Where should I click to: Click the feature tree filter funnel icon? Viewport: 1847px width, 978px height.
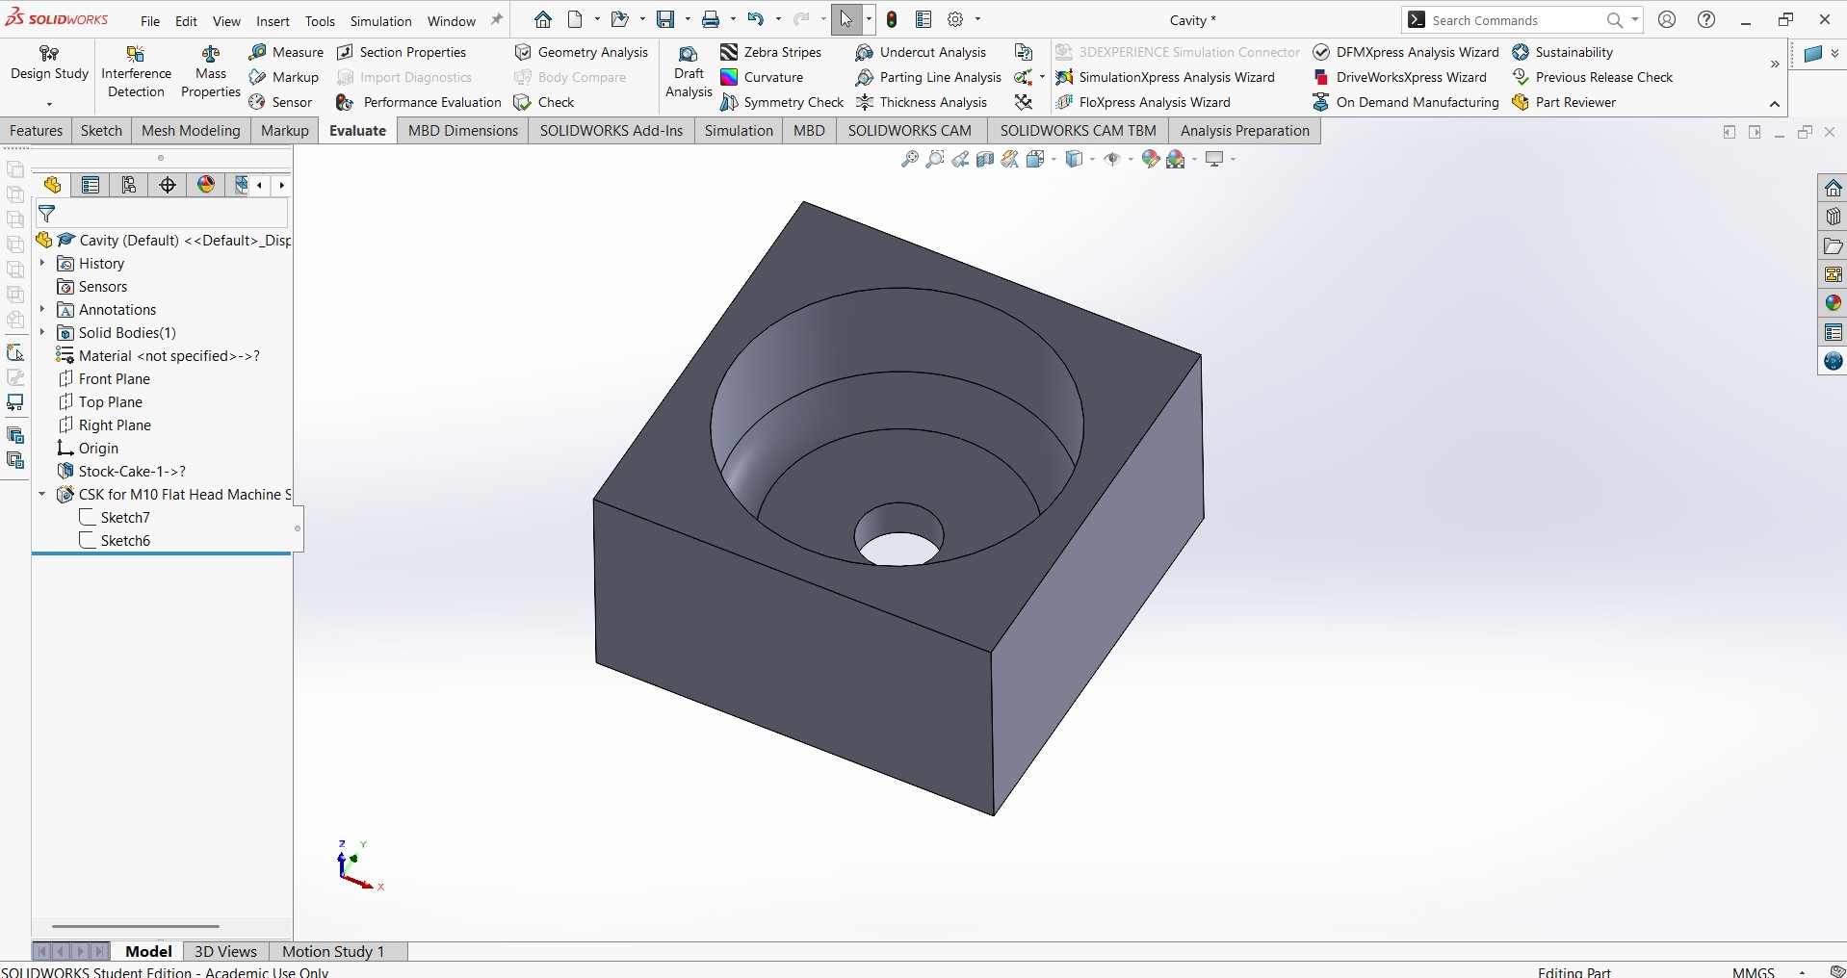click(x=46, y=214)
